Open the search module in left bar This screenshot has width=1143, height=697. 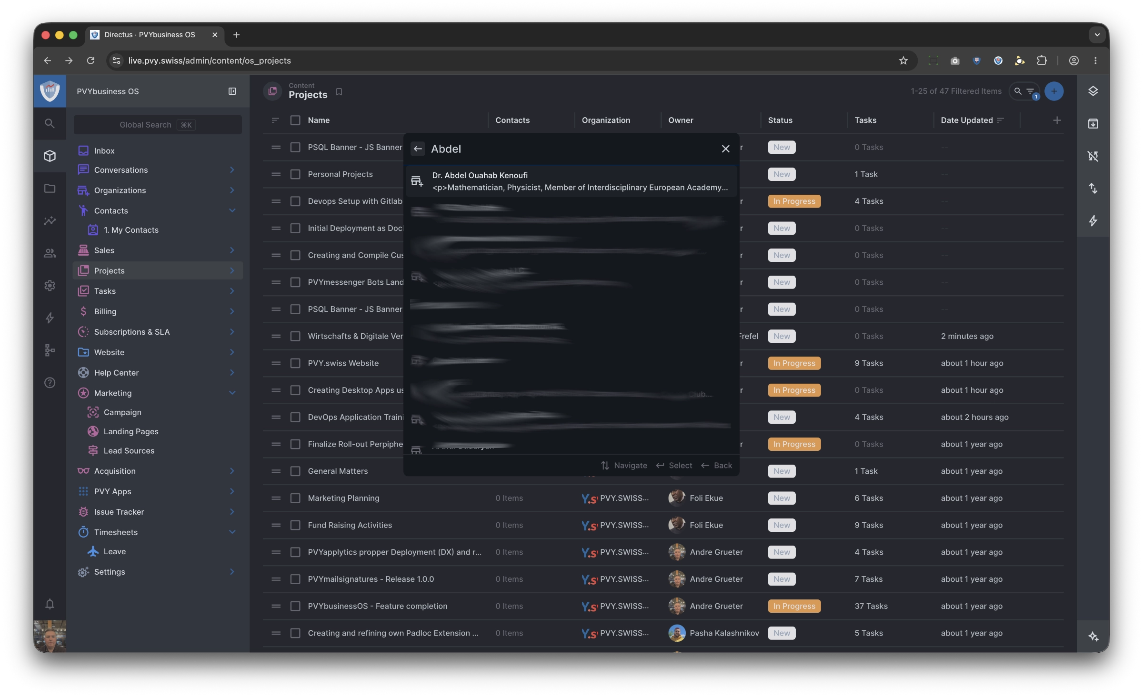click(50, 124)
